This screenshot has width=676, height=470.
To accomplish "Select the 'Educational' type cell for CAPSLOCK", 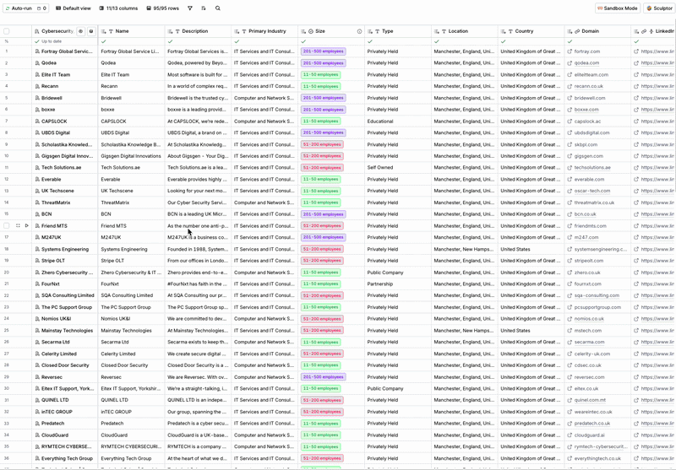I will coord(397,122).
